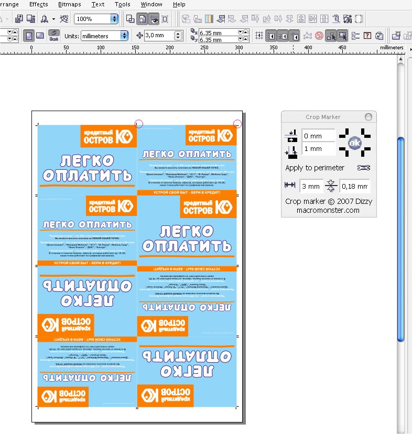This screenshot has height=434, width=412.
Task: Click the 0,18 mm line width field
Action: (x=354, y=186)
